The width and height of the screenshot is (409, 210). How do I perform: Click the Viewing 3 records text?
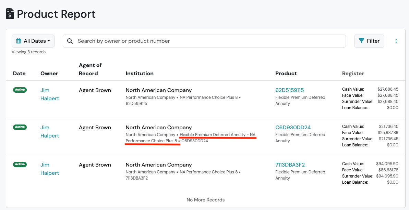pyautogui.click(x=29, y=52)
